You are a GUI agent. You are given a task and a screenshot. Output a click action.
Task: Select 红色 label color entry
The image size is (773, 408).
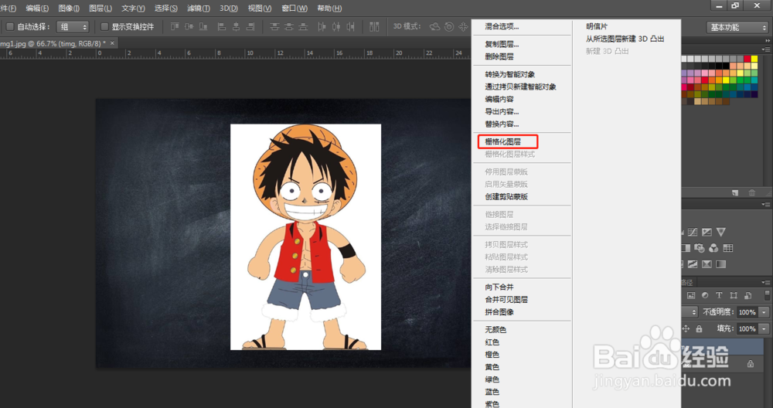pos(492,342)
